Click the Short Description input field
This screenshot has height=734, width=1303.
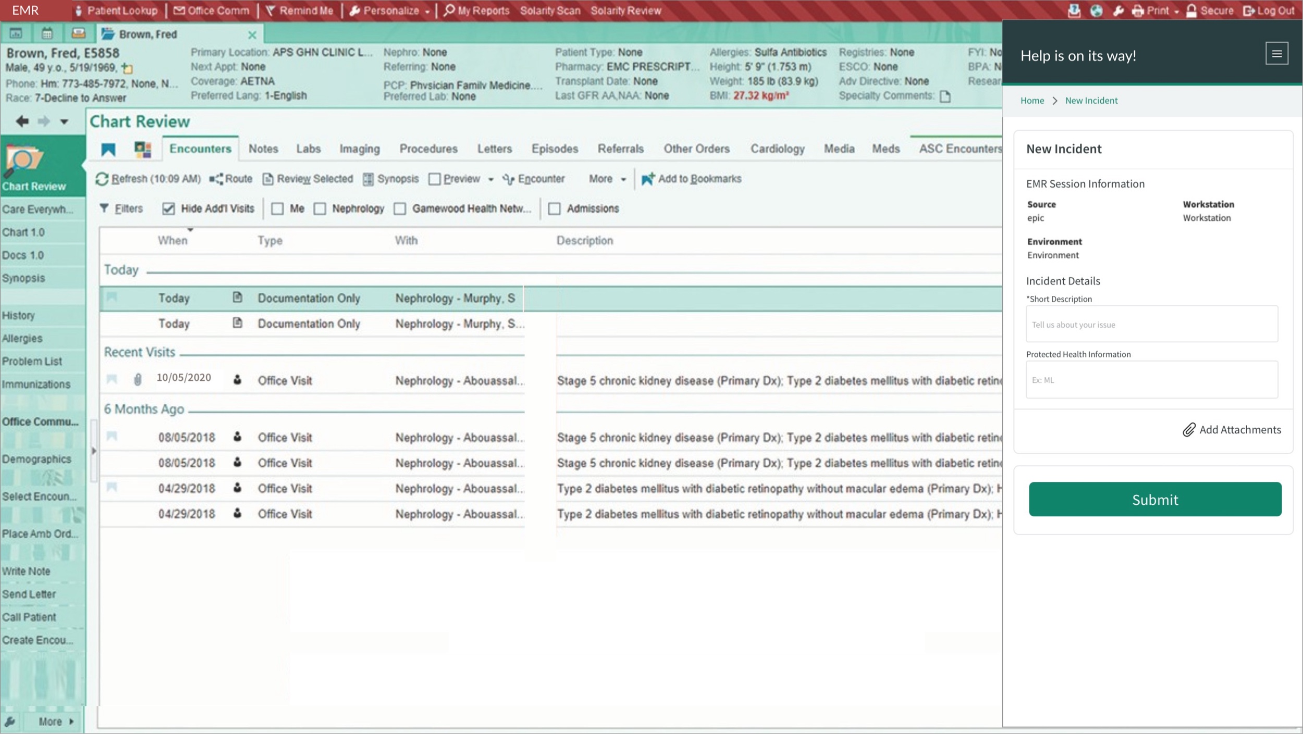tap(1152, 324)
